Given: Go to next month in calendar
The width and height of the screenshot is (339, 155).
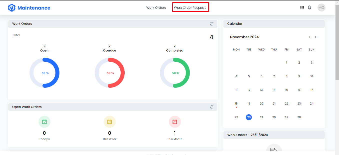Looking at the screenshot, I should [316, 37].
